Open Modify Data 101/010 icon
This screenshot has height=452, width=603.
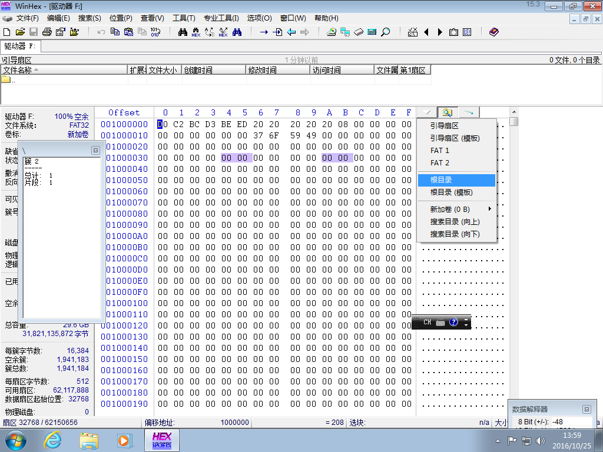tap(155, 32)
